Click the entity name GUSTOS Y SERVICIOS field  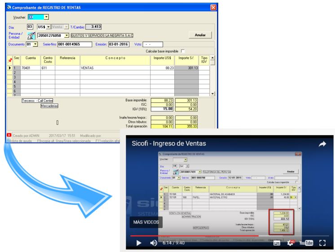[x=102, y=35]
